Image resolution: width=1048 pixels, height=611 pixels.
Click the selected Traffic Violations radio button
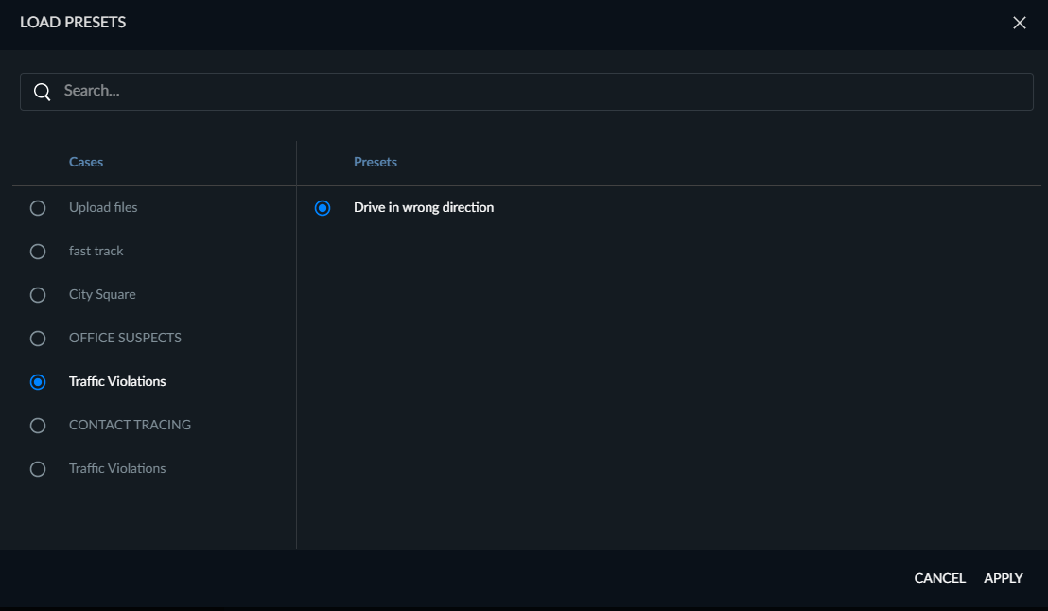coord(38,382)
